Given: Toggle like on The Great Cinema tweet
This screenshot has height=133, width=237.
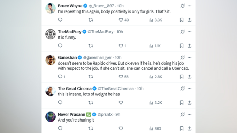Looking at the screenshot, I should [x=121, y=102].
